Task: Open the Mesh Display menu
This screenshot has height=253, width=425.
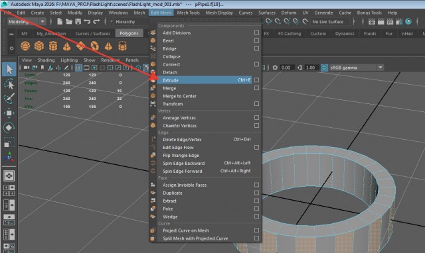Action: (x=219, y=13)
